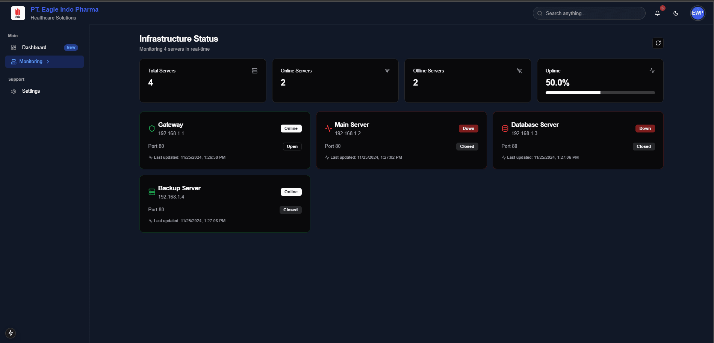Click the Monitoring server icon in sidebar

(14, 62)
